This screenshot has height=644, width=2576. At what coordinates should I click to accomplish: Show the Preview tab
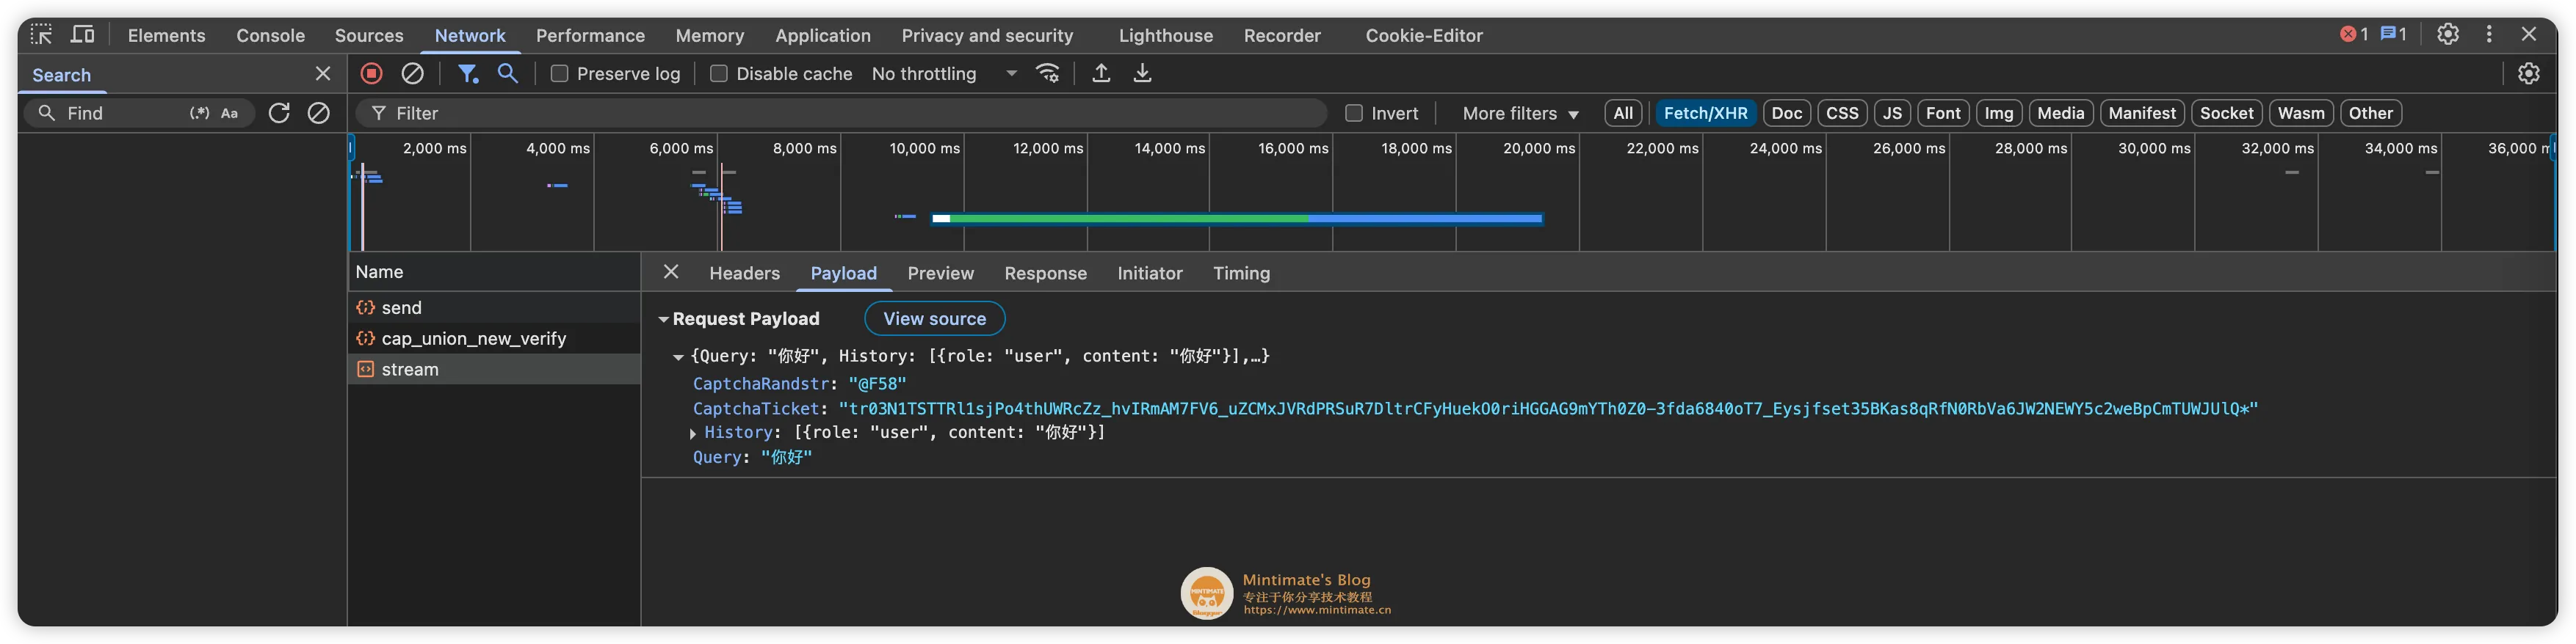click(x=940, y=273)
